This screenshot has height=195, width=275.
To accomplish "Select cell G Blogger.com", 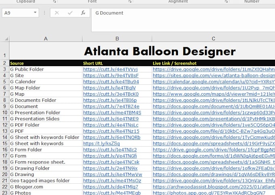I will [46, 187].
